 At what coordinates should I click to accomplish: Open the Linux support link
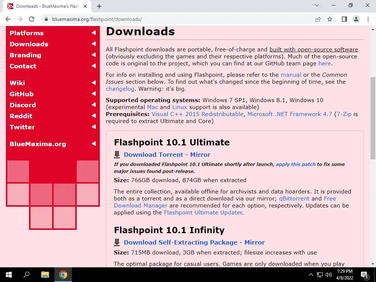pos(180,107)
